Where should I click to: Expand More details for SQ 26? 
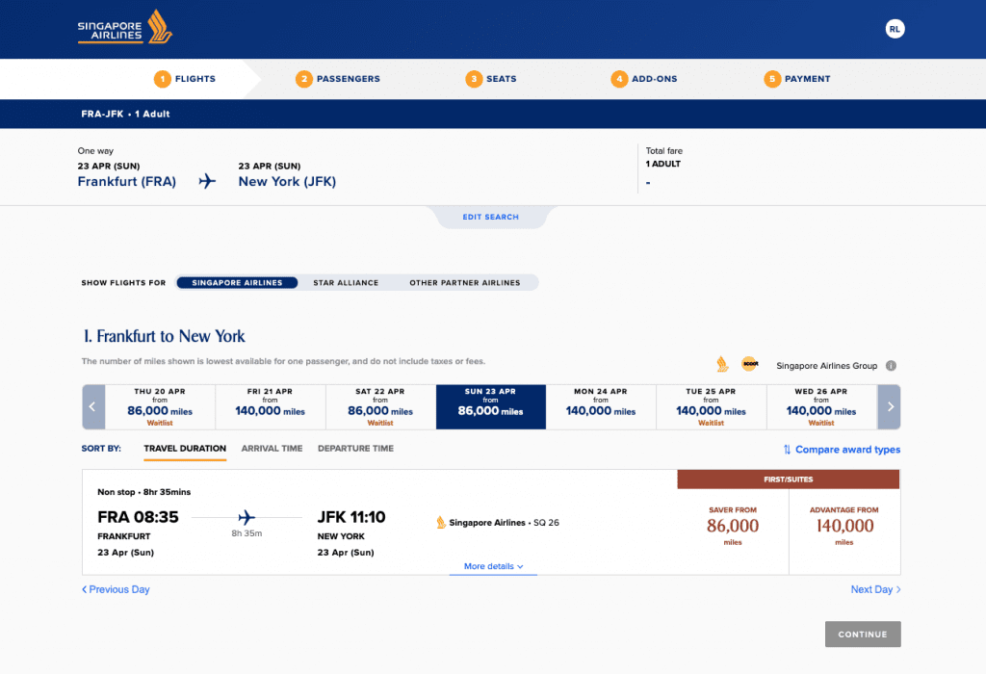(493, 566)
